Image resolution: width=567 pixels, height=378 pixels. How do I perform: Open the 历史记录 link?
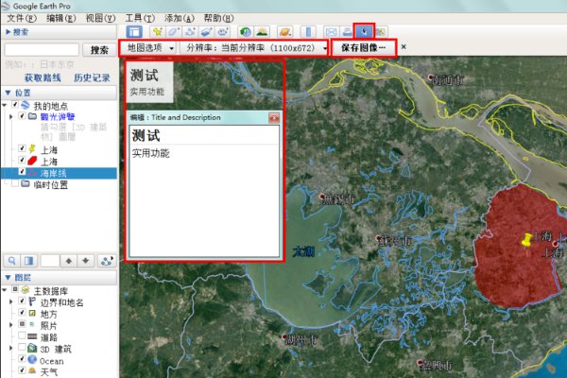pyautogui.click(x=92, y=77)
